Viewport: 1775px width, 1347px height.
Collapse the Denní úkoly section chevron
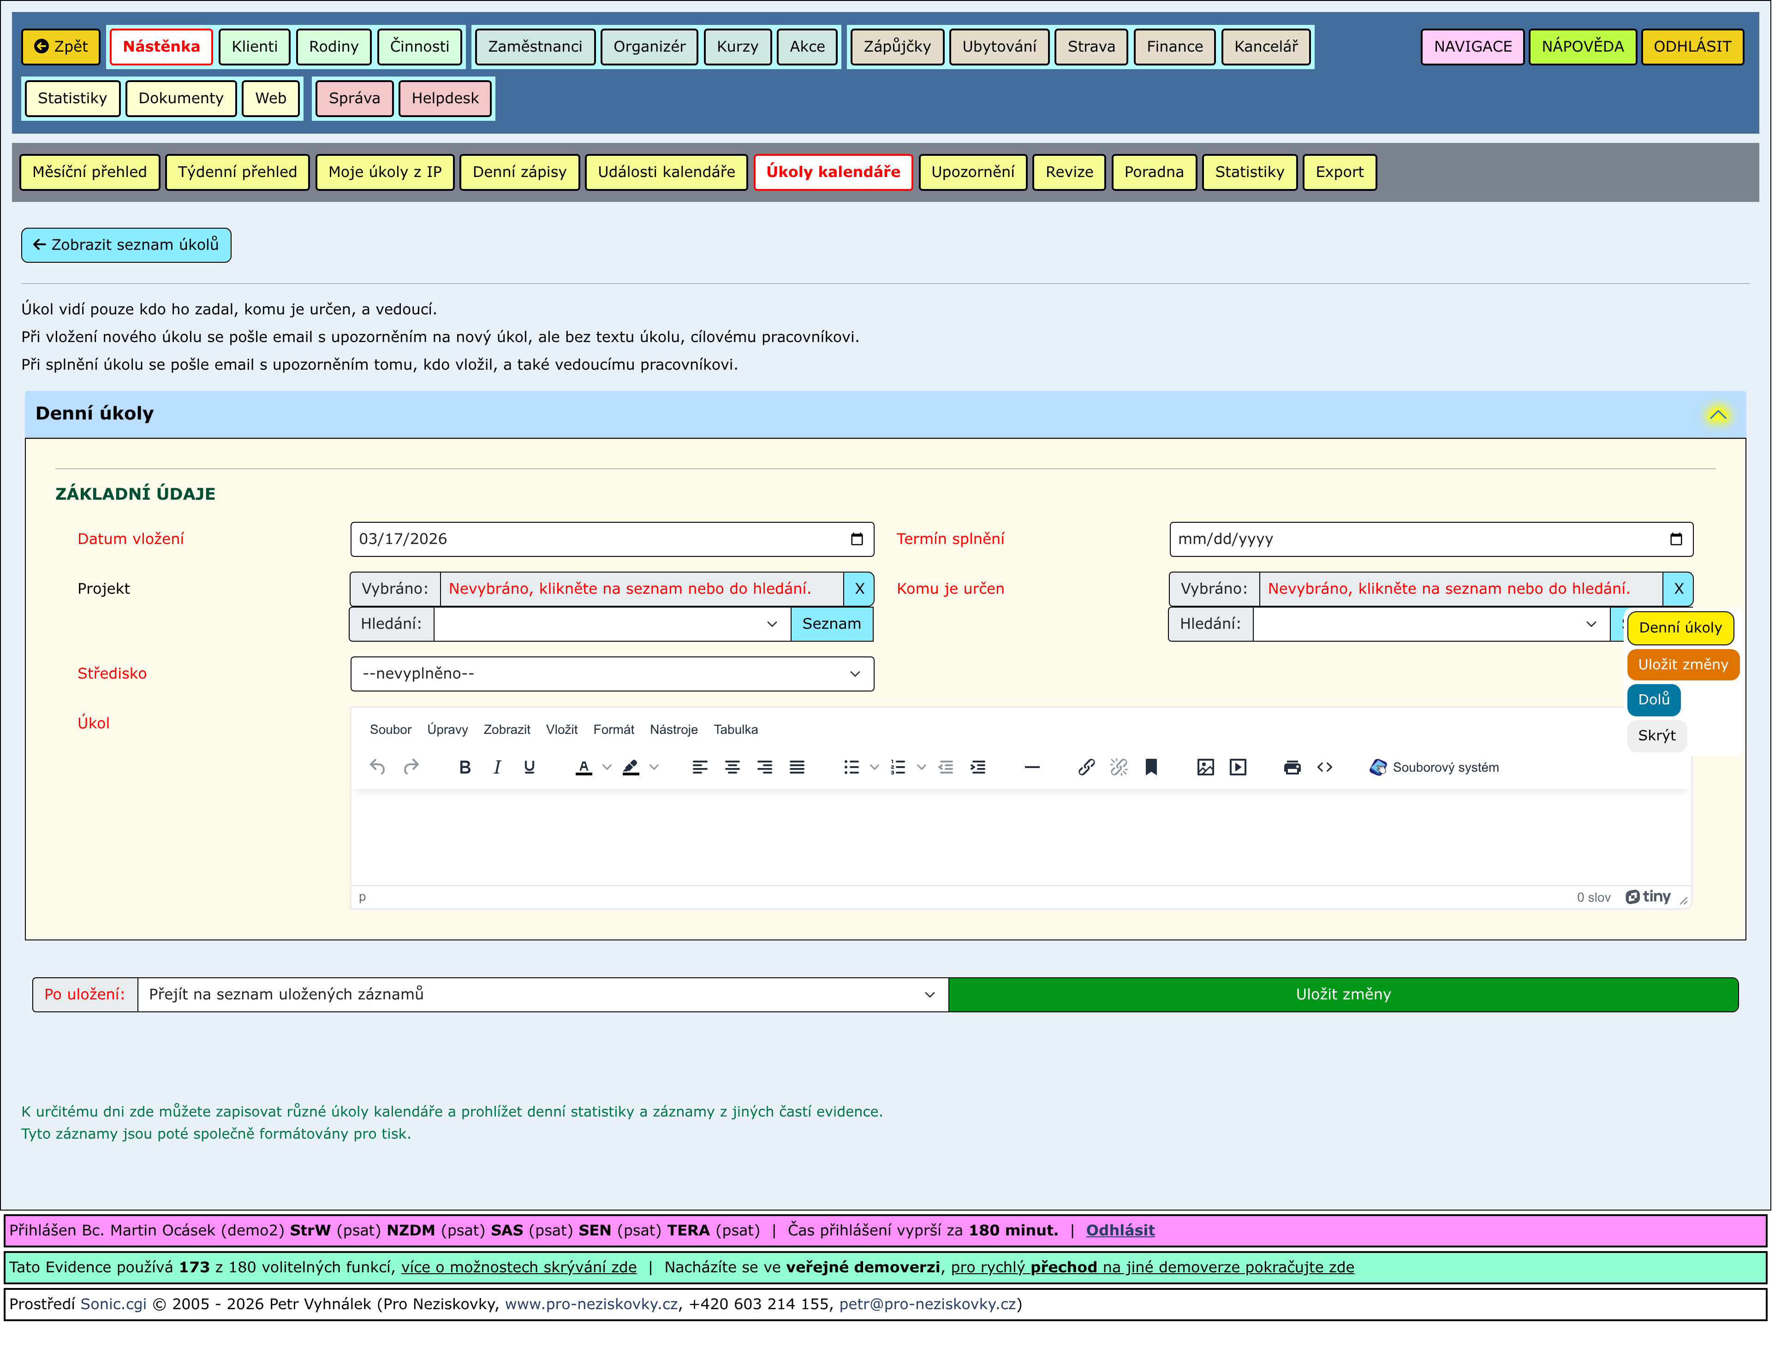pyautogui.click(x=1717, y=414)
